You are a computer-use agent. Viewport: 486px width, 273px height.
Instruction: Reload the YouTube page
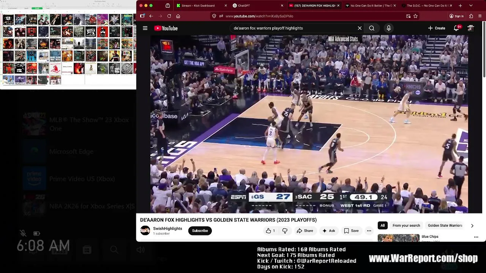tap(169, 16)
